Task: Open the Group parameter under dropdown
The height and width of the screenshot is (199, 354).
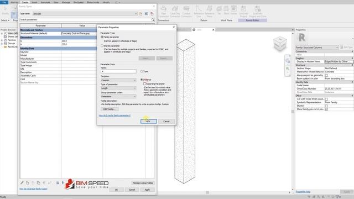Action: point(118,96)
